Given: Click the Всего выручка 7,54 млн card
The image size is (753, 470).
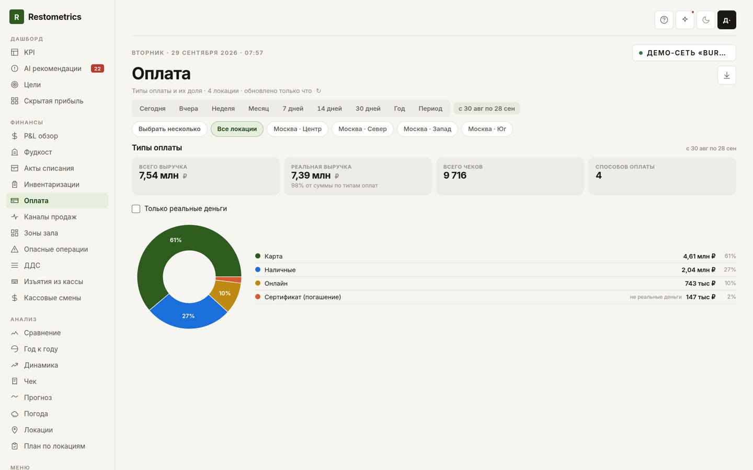Looking at the screenshot, I should coord(206,176).
